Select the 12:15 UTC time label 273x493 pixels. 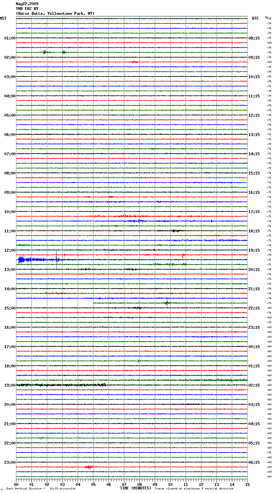pyautogui.click(x=254, y=115)
